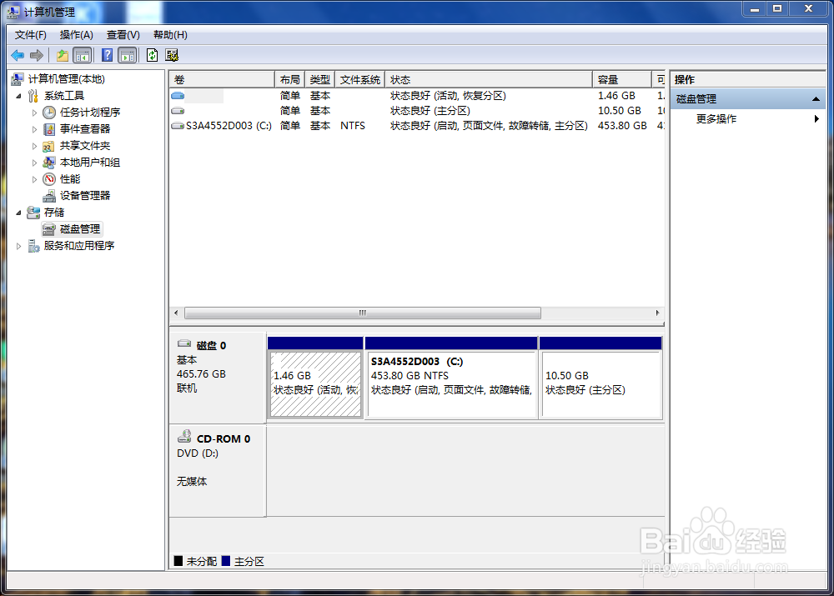The width and height of the screenshot is (834, 596).
Task: Sort by the 卷 column header
Action: coord(222,80)
